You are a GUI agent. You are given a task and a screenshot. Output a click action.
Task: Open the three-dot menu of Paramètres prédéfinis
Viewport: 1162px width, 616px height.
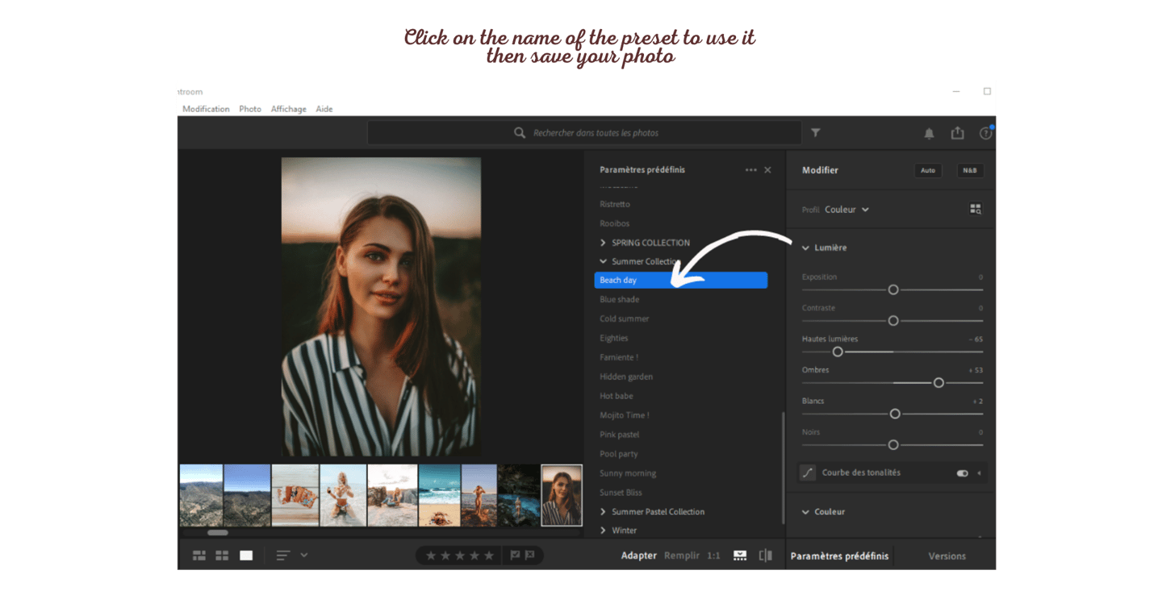(751, 170)
